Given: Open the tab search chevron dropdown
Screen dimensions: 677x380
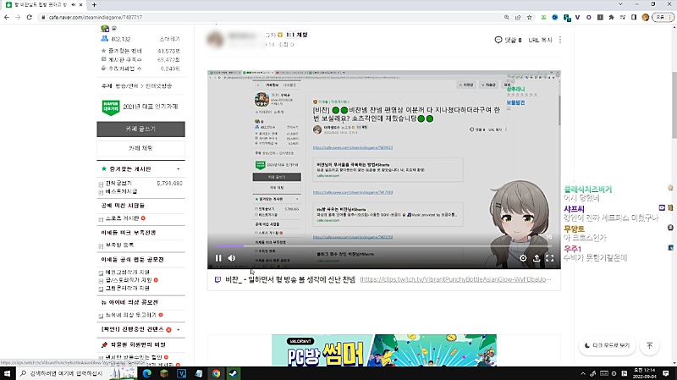Looking at the screenshot, I should (x=620, y=4).
